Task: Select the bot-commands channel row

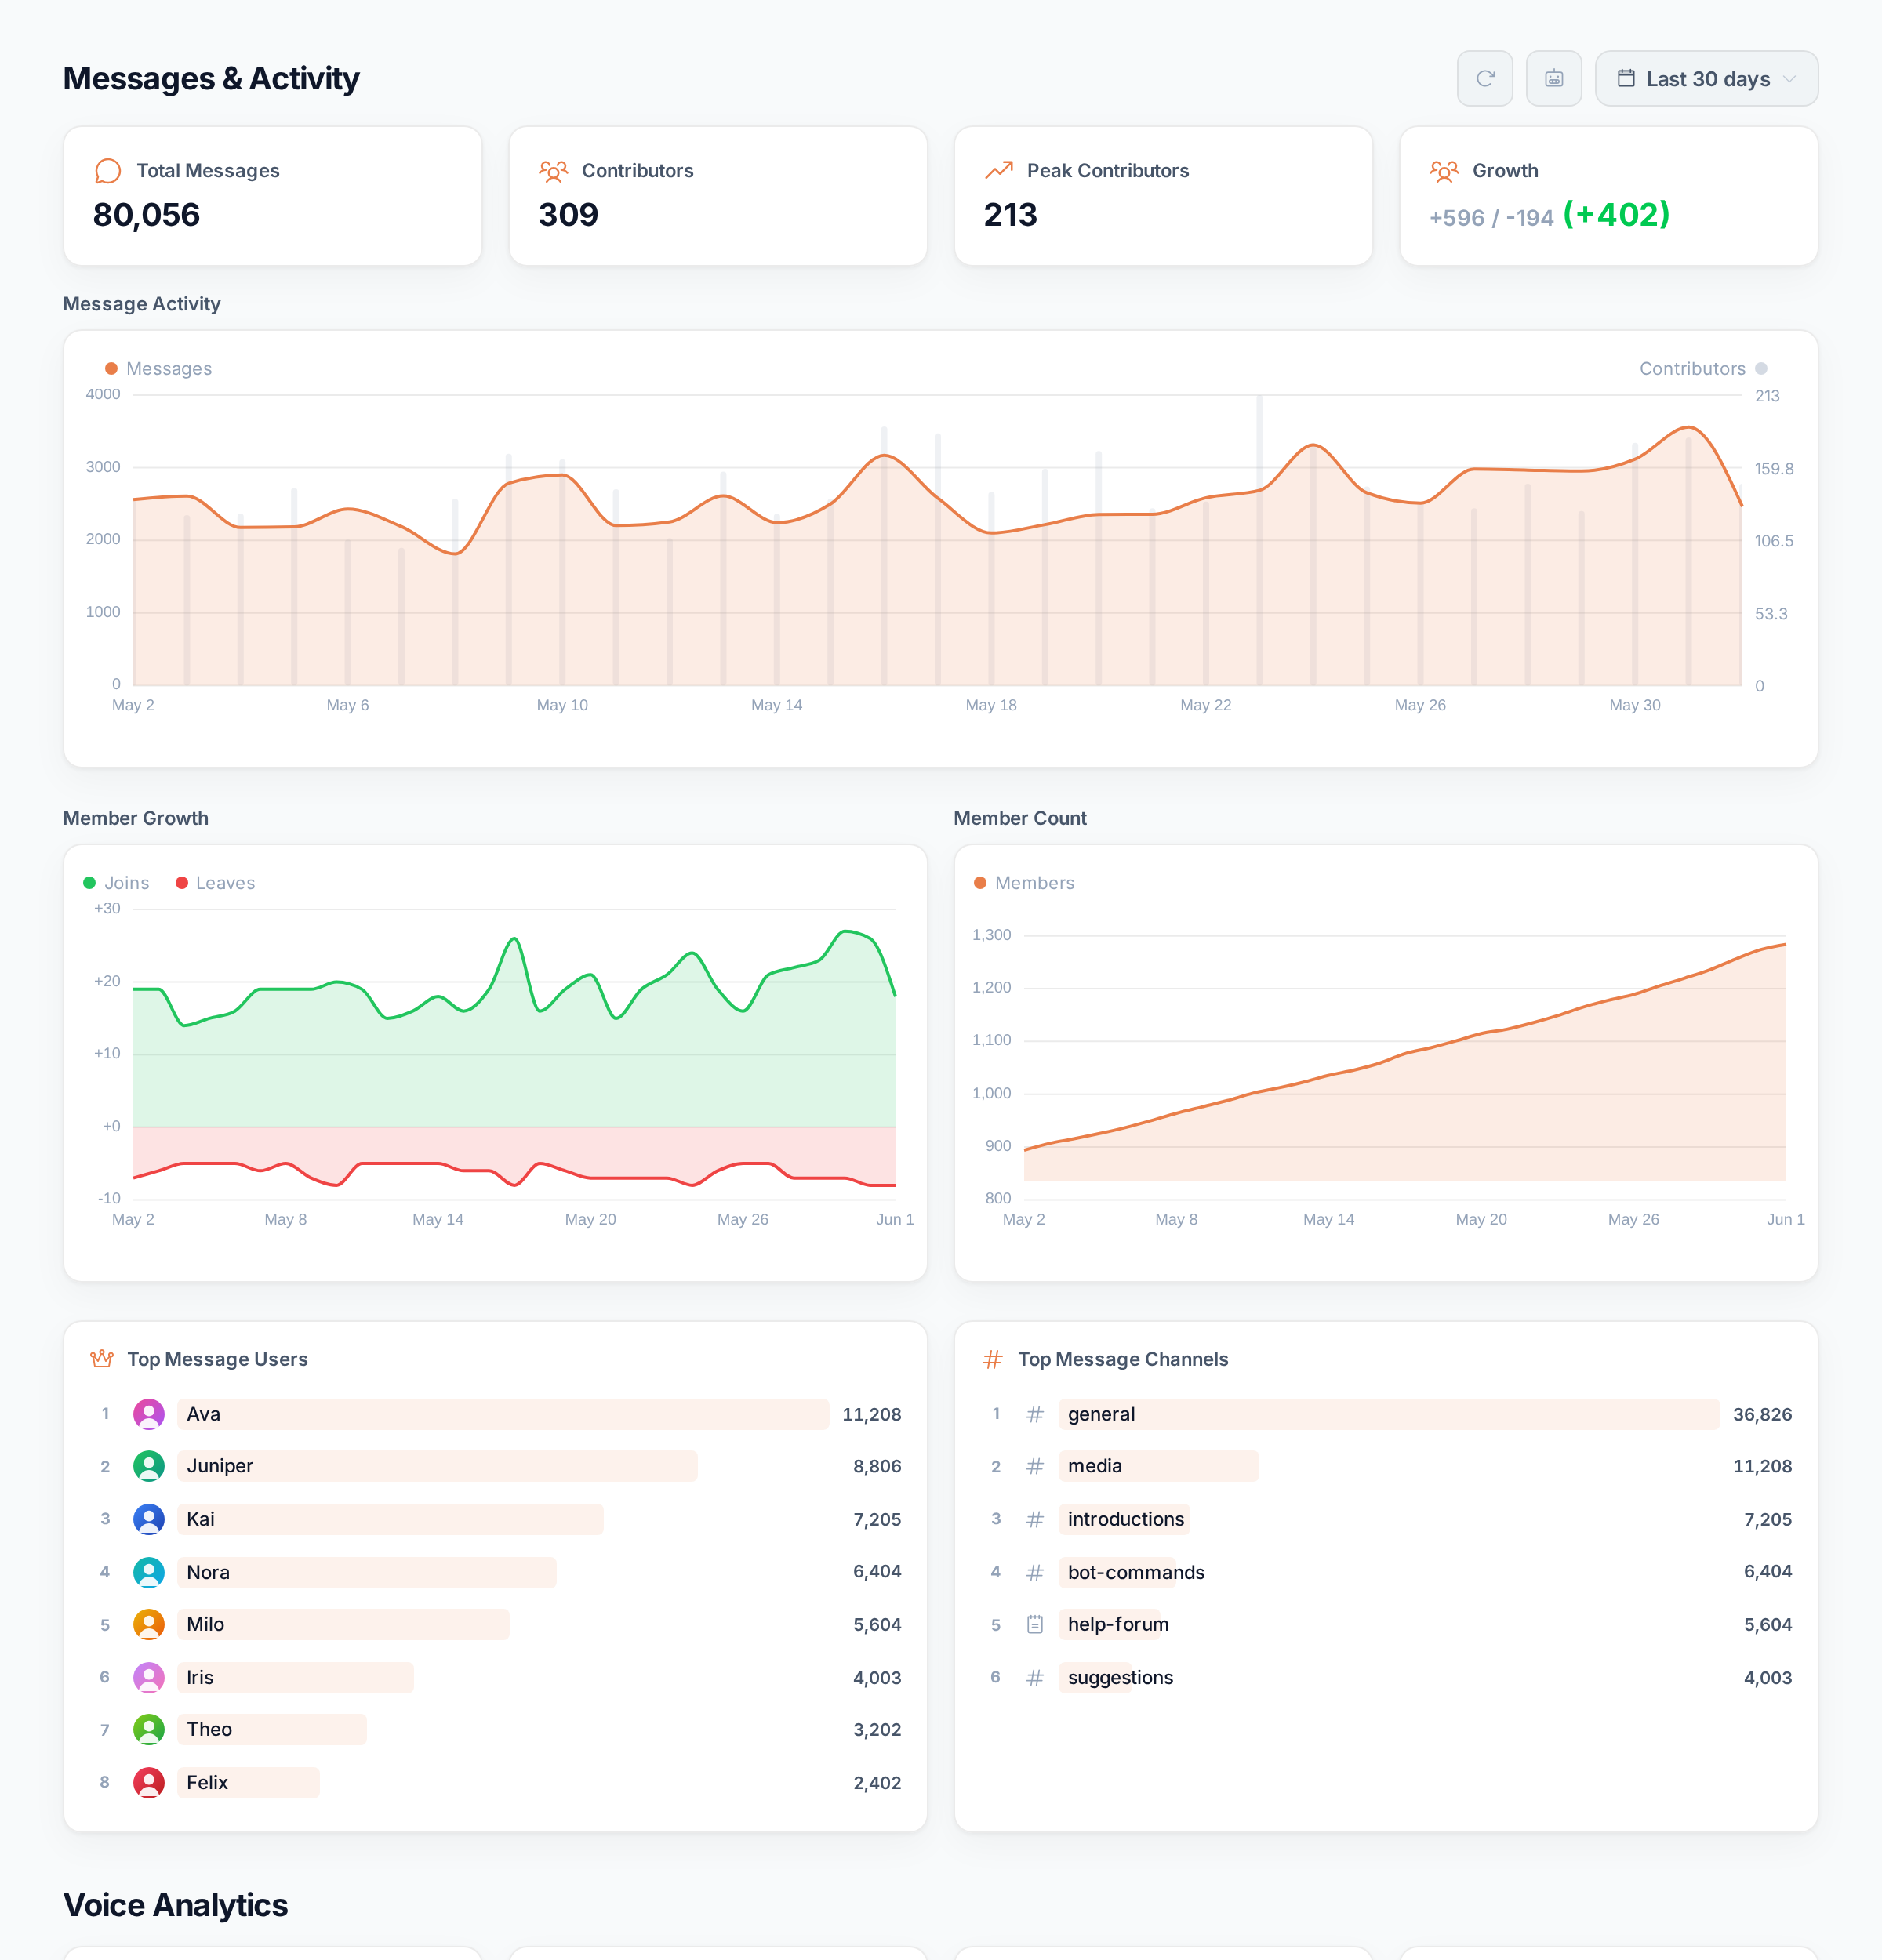Action: tap(1389, 1572)
